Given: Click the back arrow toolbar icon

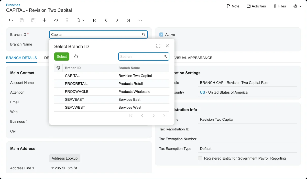Looking at the screenshot, I should (11, 20).
